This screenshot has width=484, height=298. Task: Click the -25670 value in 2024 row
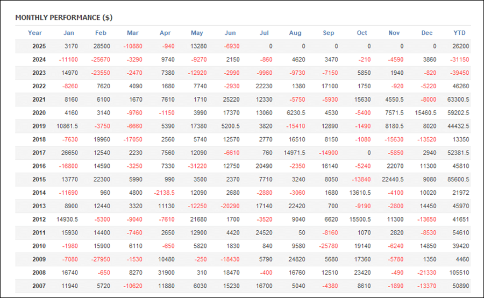tap(101, 60)
